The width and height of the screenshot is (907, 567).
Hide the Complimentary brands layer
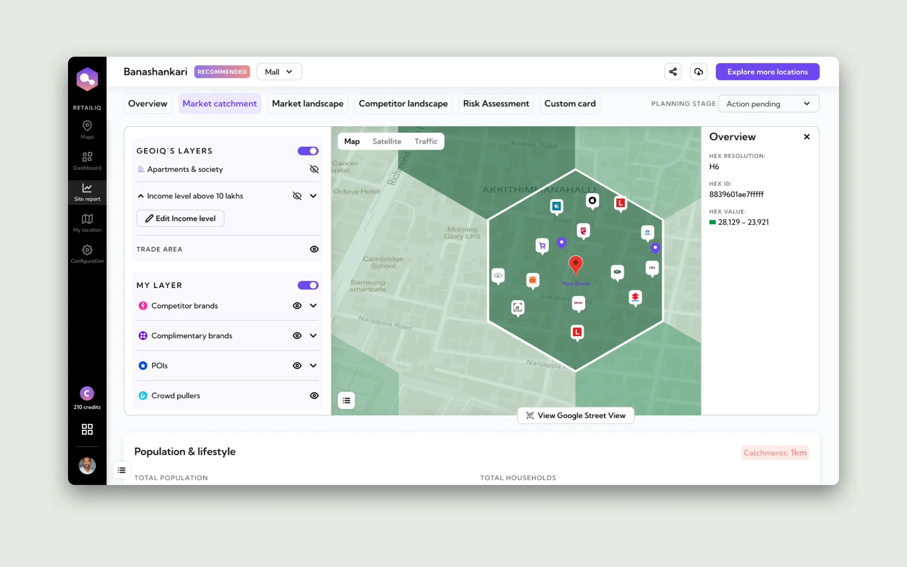point(297,336)
